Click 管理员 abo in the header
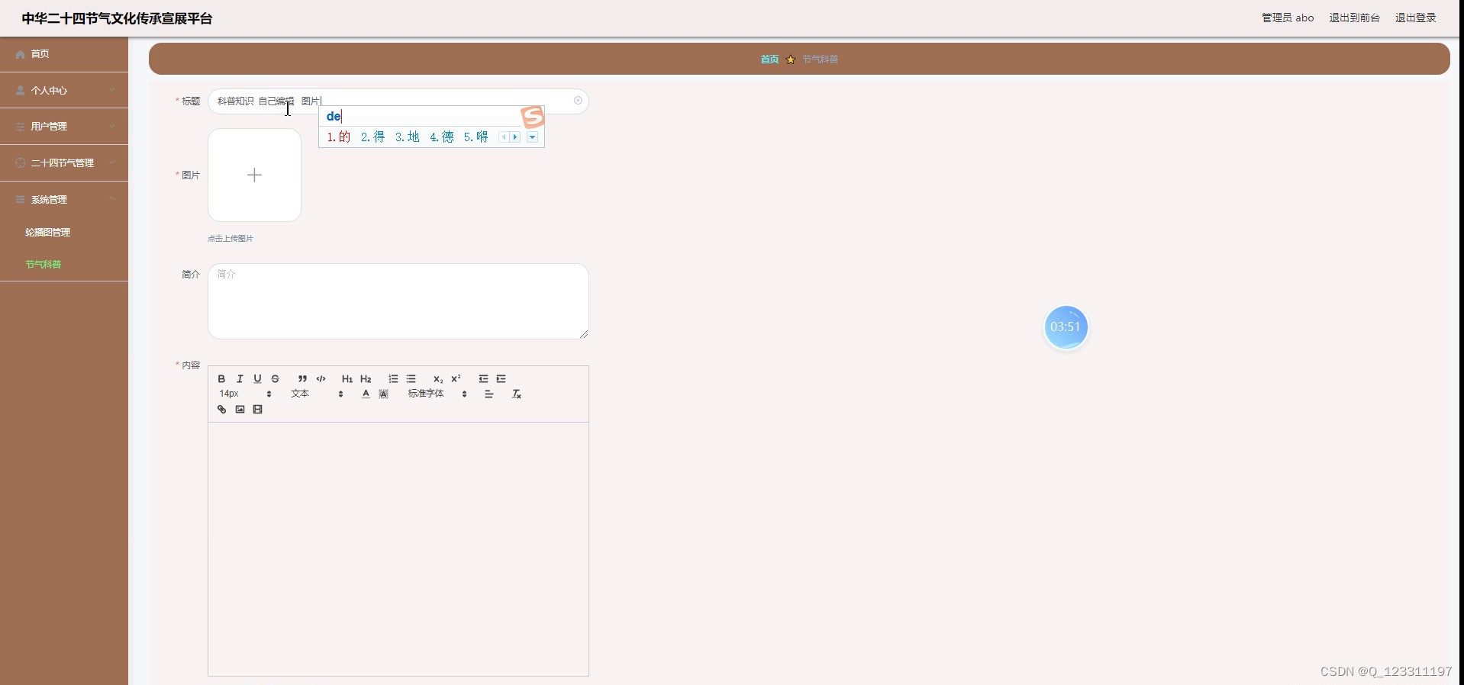1464x685 pixels. (x=1288, y=18)
